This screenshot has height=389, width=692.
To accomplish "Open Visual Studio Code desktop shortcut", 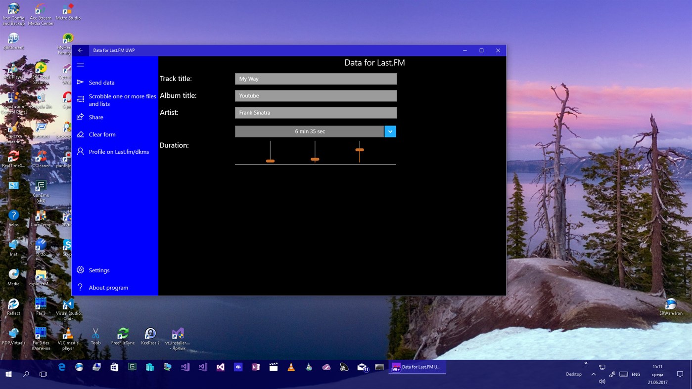I will click(x=68, y=309).
